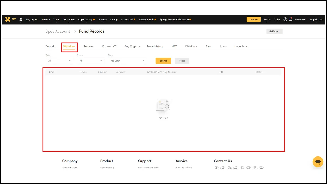Image resolution: width=327 pixels, height=184 pixels.
Task: Open the Twitter icon under Contact Us
Action: [x=223, y=168]
